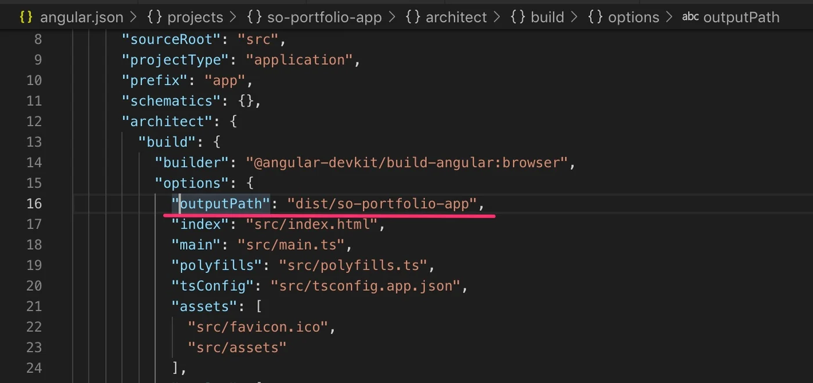Click the "@angular-devkit/build-angular:browser" value

pos(406,162)
